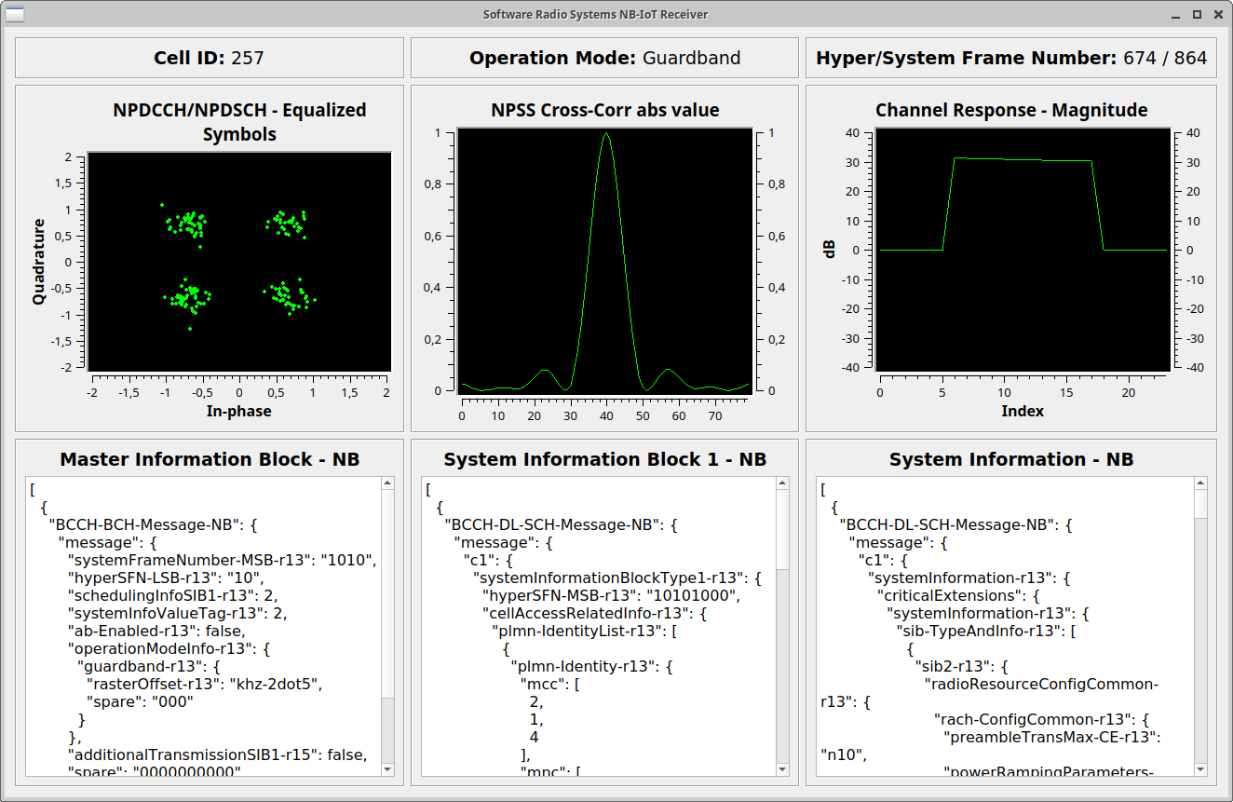Click scrollbar thumb in System Information Block 1 panel

(x=782, y=530)
